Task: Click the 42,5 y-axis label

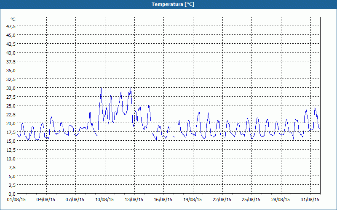Action: (x=11, y=44)
